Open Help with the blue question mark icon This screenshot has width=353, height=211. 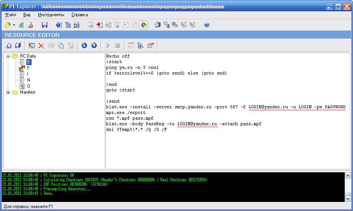click(x=207, y=25)
